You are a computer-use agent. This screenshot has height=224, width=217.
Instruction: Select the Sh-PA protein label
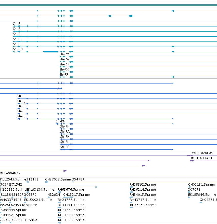pyautogui.click(x=65, y=132)
